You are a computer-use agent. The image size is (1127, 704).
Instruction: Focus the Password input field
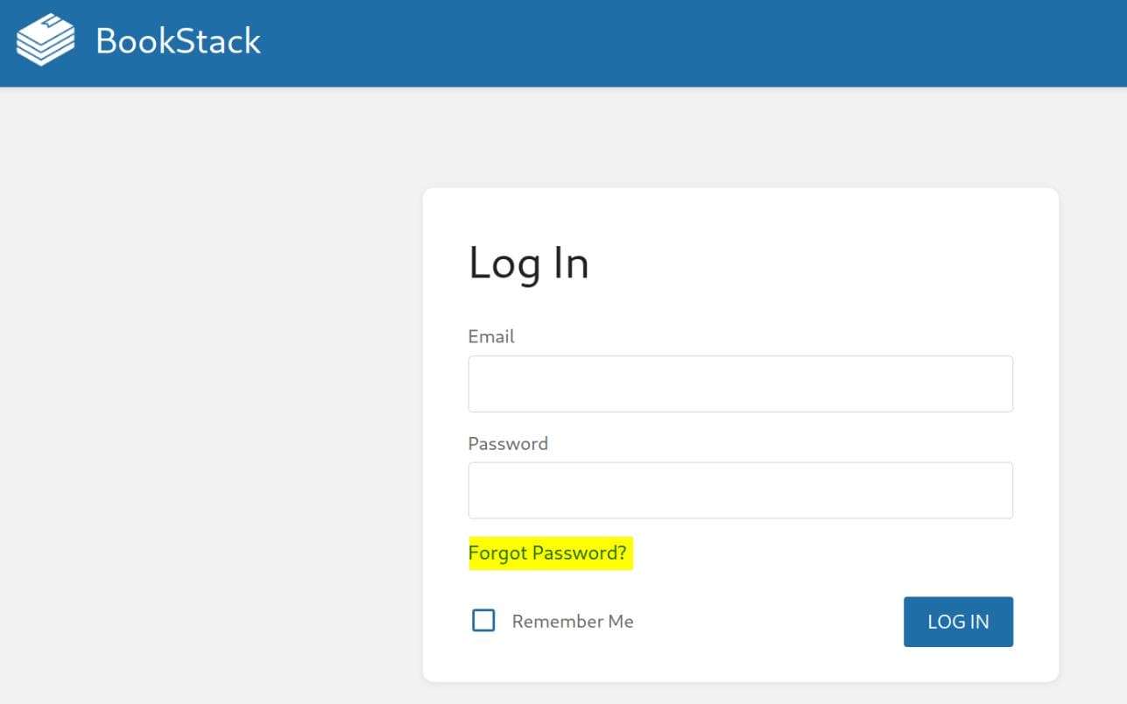point(740,490)
